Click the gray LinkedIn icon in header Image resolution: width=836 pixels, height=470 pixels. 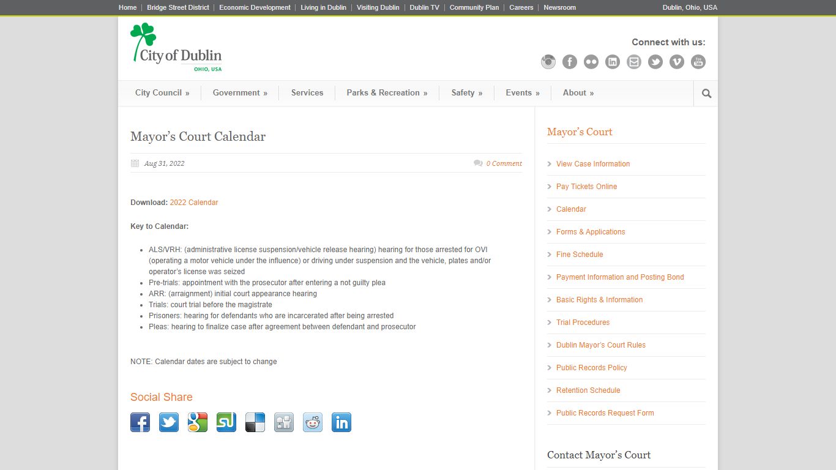coord(613,62)
